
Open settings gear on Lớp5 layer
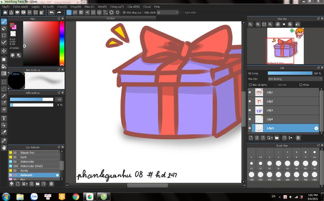pos(316,128)
